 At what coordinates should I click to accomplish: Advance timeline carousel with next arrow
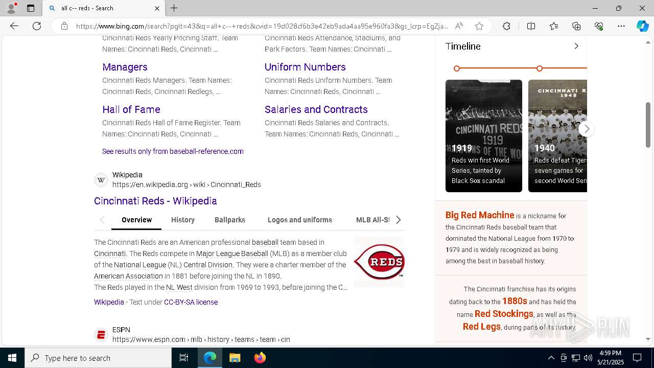tap(587, 129)
